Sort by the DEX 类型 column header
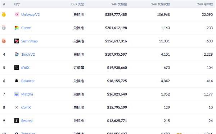 point(77,4)
